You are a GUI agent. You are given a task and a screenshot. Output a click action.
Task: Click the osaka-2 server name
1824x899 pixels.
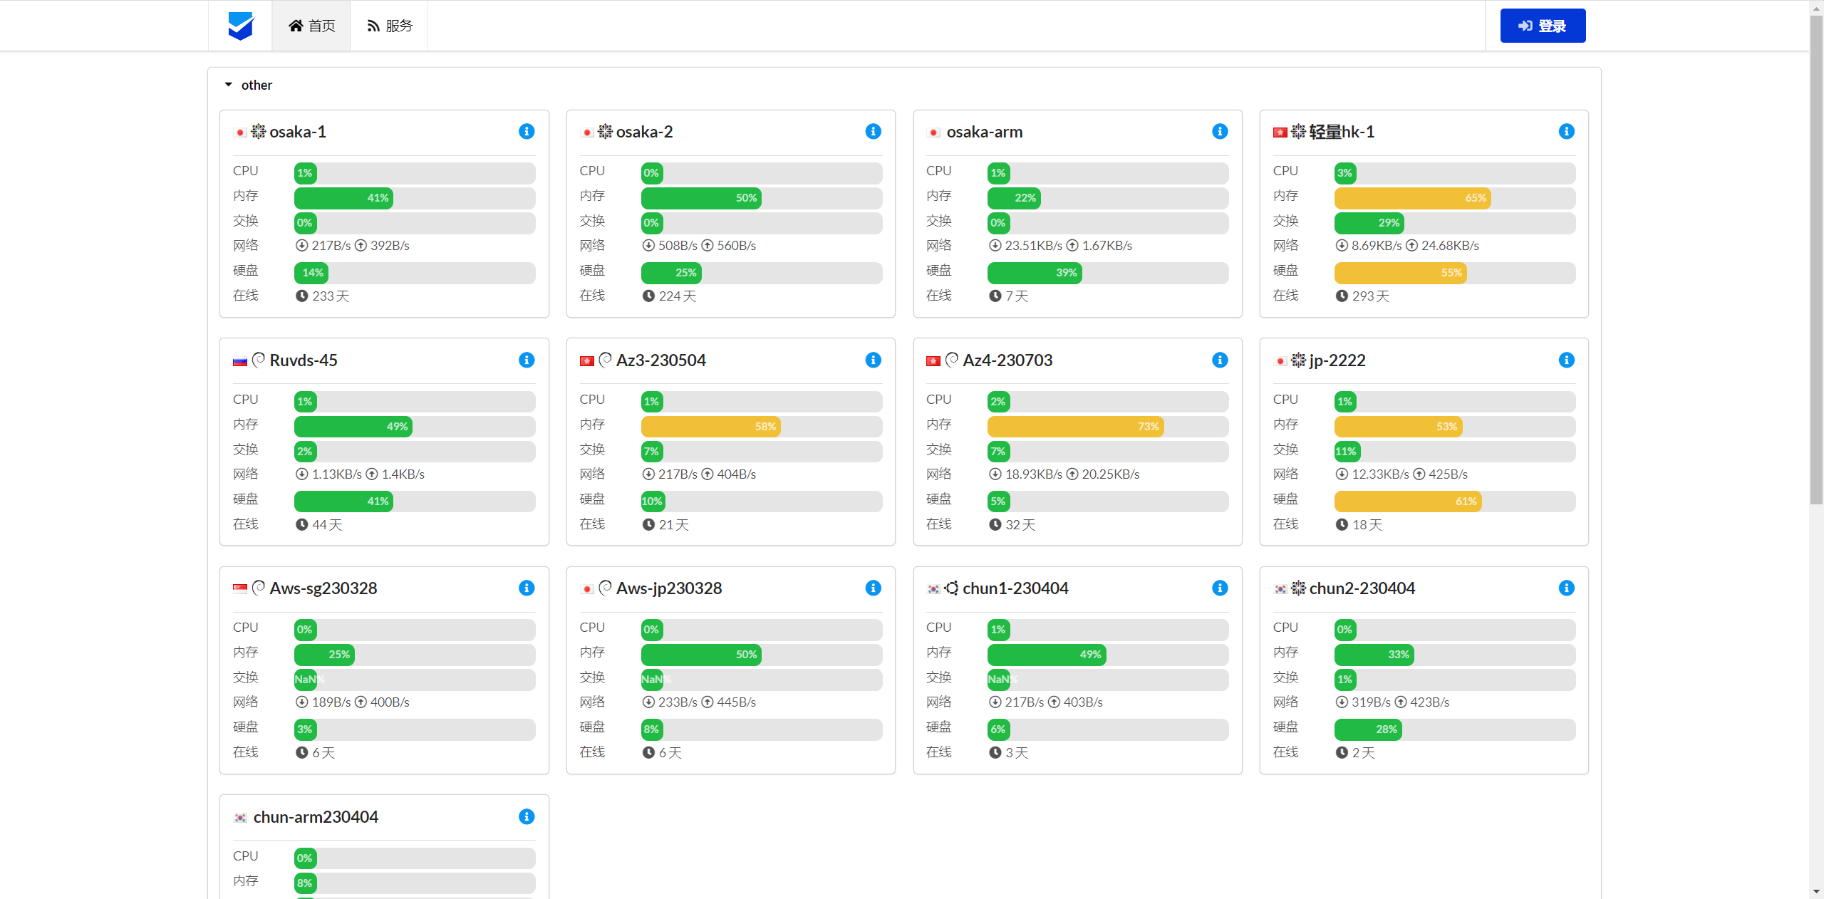[x=644, y=132]
